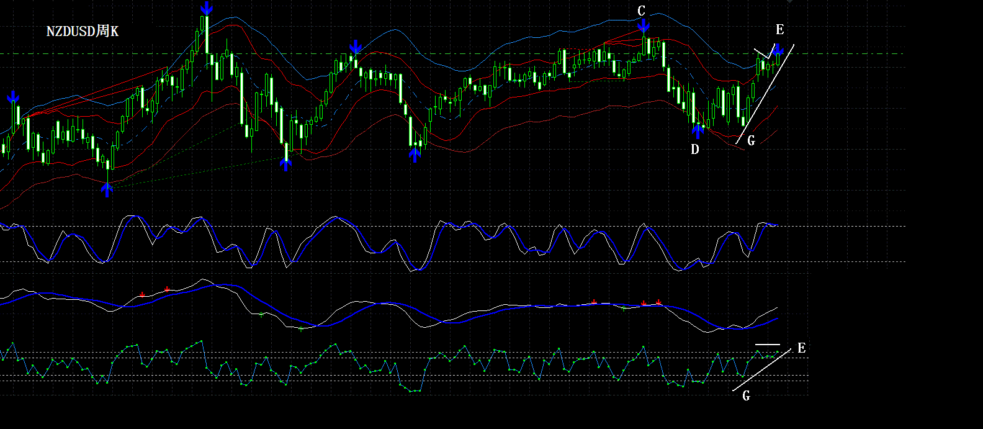The image size is (983, 429).
Task: Click the blue down arrow beneath the price E label
Action: tap(778, 50)
